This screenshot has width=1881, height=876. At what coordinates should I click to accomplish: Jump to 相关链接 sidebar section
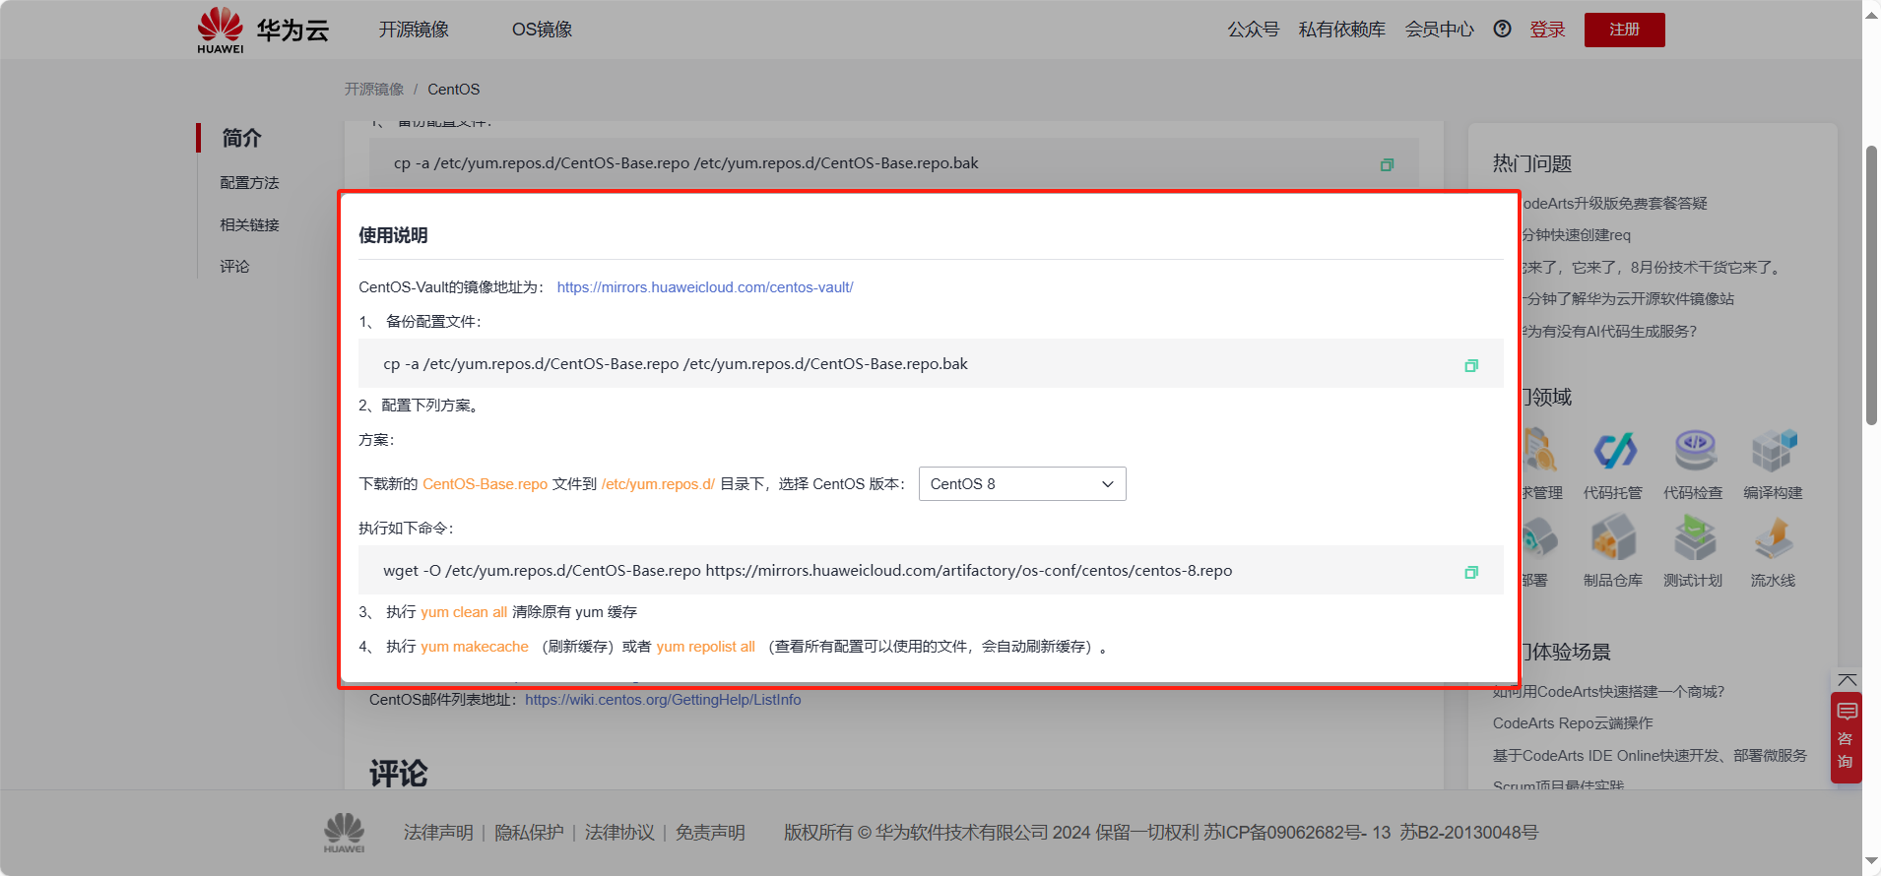249,225
